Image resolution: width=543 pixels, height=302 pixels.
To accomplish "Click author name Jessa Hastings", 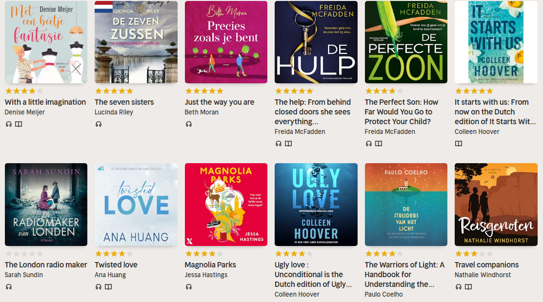I will [206, 275].
